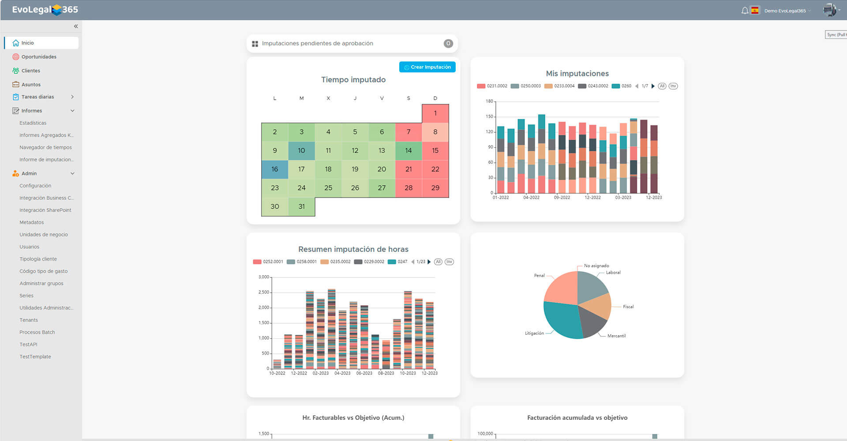This screenshot has height=441, width=847.
Task: Open notifications via the bell icon
Action: 745,11
